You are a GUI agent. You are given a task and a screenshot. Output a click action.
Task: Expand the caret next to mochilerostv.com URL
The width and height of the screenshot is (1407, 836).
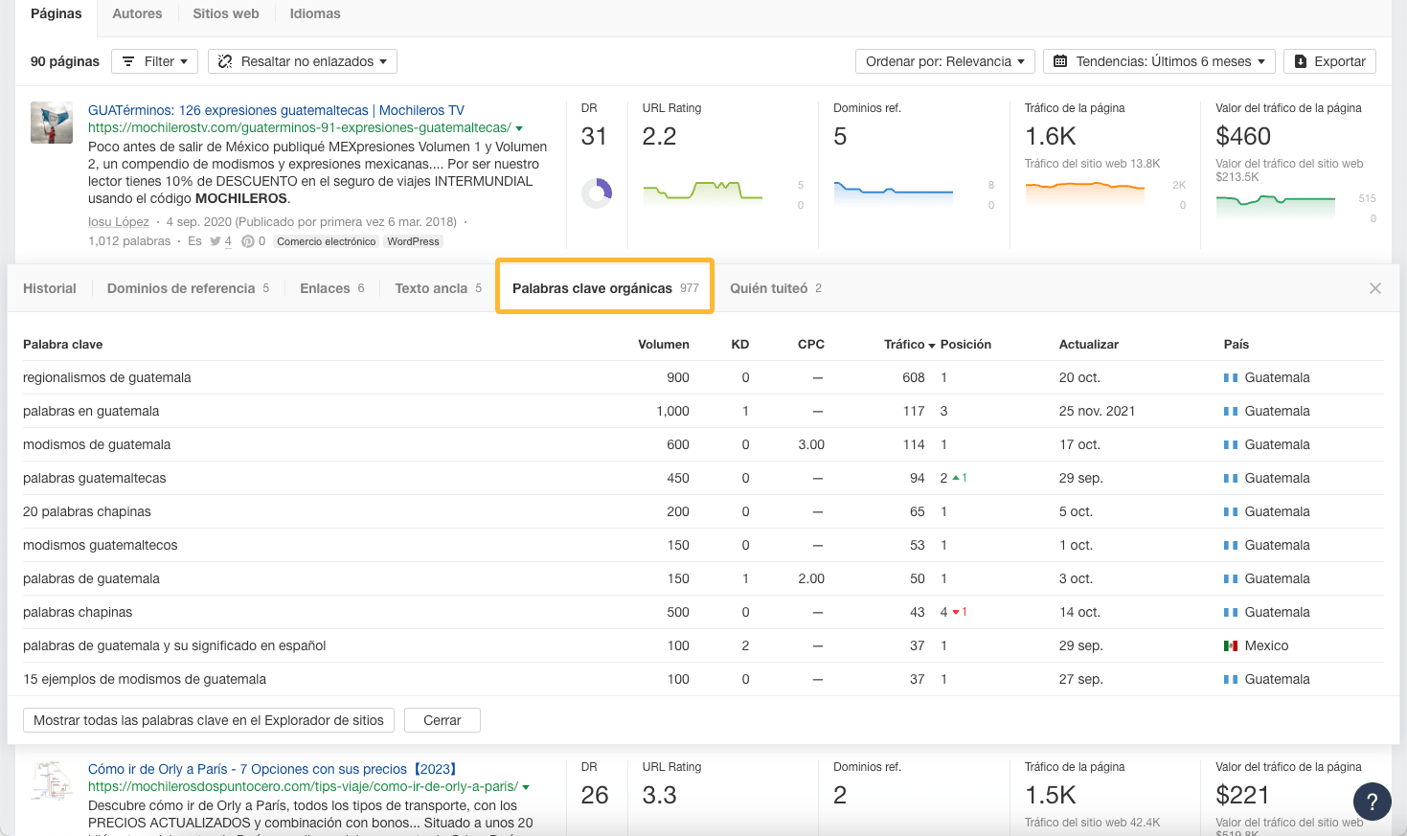(518, 127)
